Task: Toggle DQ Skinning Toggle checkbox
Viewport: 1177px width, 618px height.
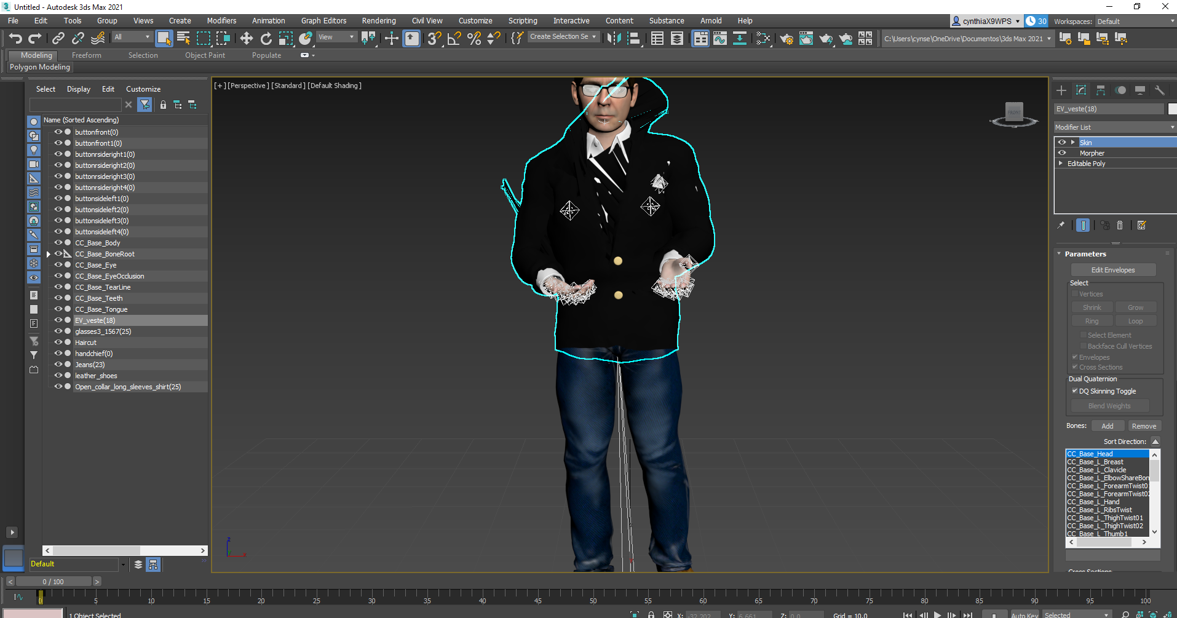Action: (1075, 391)
